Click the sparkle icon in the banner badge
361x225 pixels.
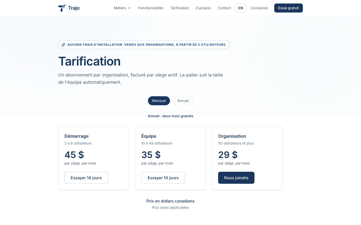point(63,45)
